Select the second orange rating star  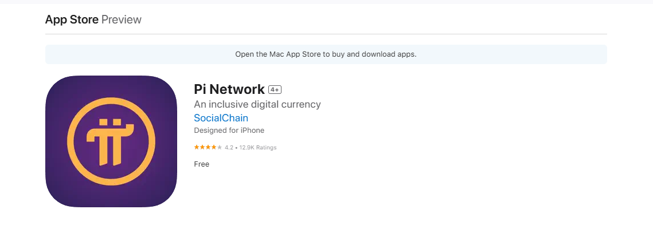coord(202,147)
